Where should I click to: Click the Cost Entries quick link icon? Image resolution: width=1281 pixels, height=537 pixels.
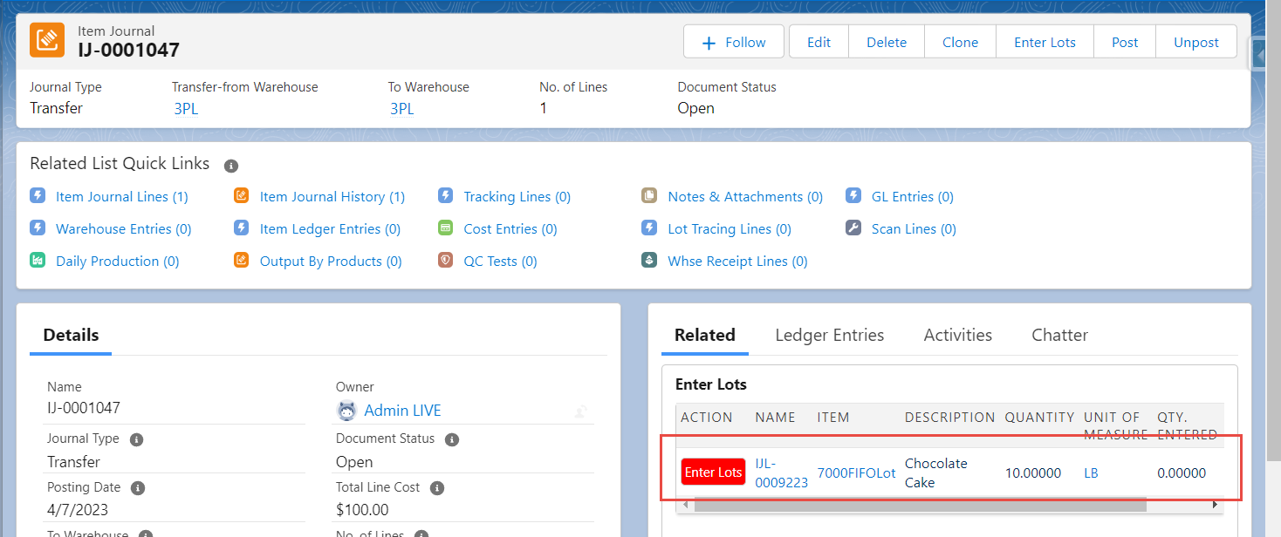[446, 228]
